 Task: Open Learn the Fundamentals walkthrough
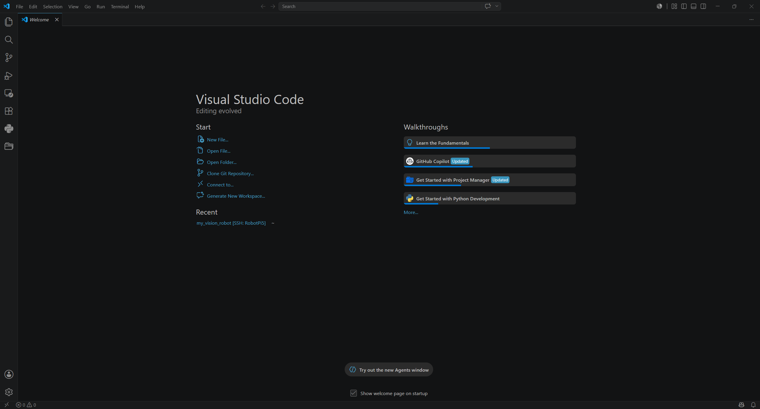click(490, 143)
